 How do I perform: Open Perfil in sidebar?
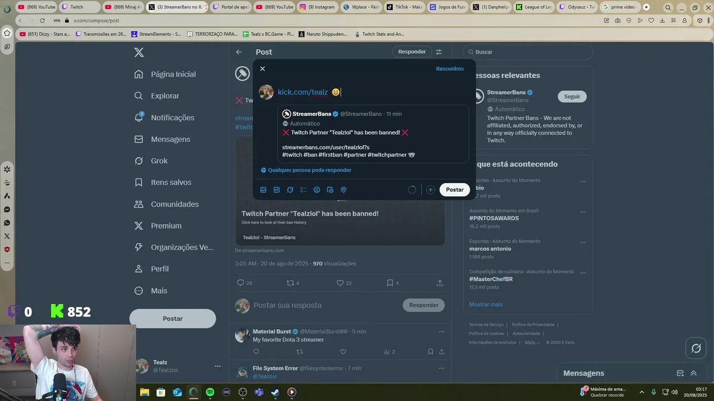pos(151,269)
